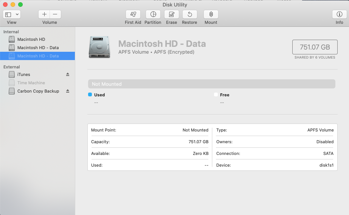Select Time Machine disk in sidebar
The width and height of the screenshot is (349, 215).
37,83
